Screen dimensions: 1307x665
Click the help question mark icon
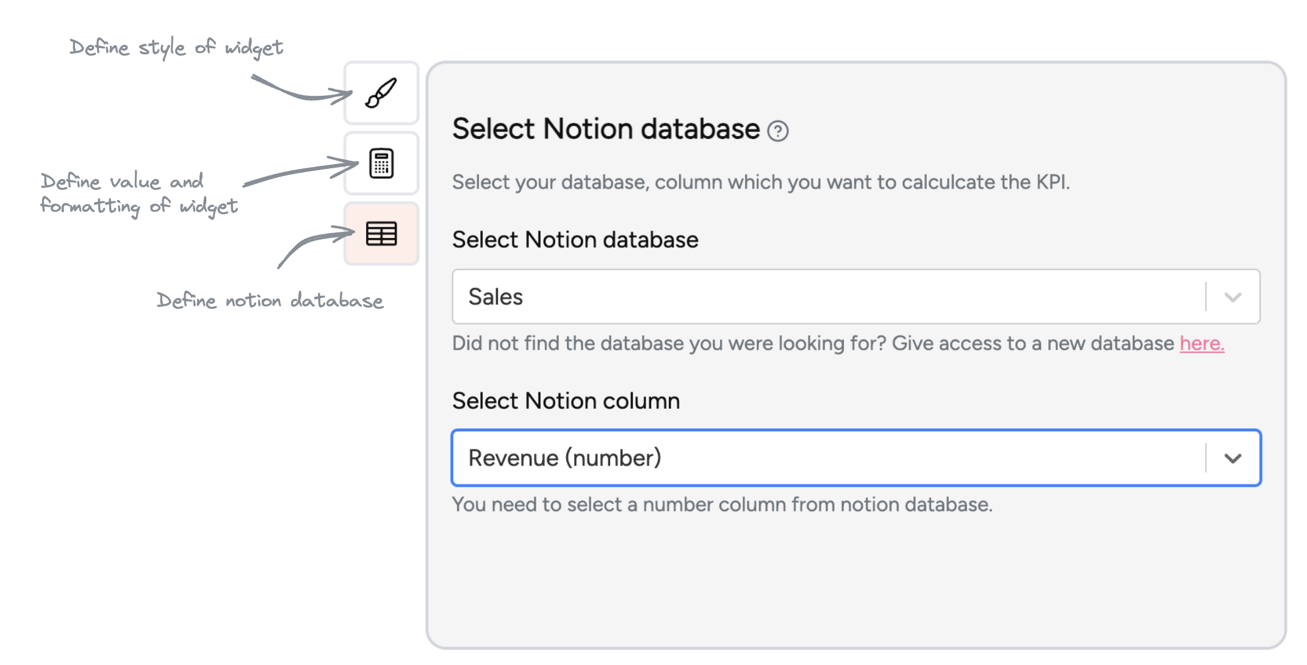(x=778, y=131)
